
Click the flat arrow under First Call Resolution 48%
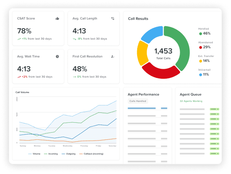coord(74,77)
